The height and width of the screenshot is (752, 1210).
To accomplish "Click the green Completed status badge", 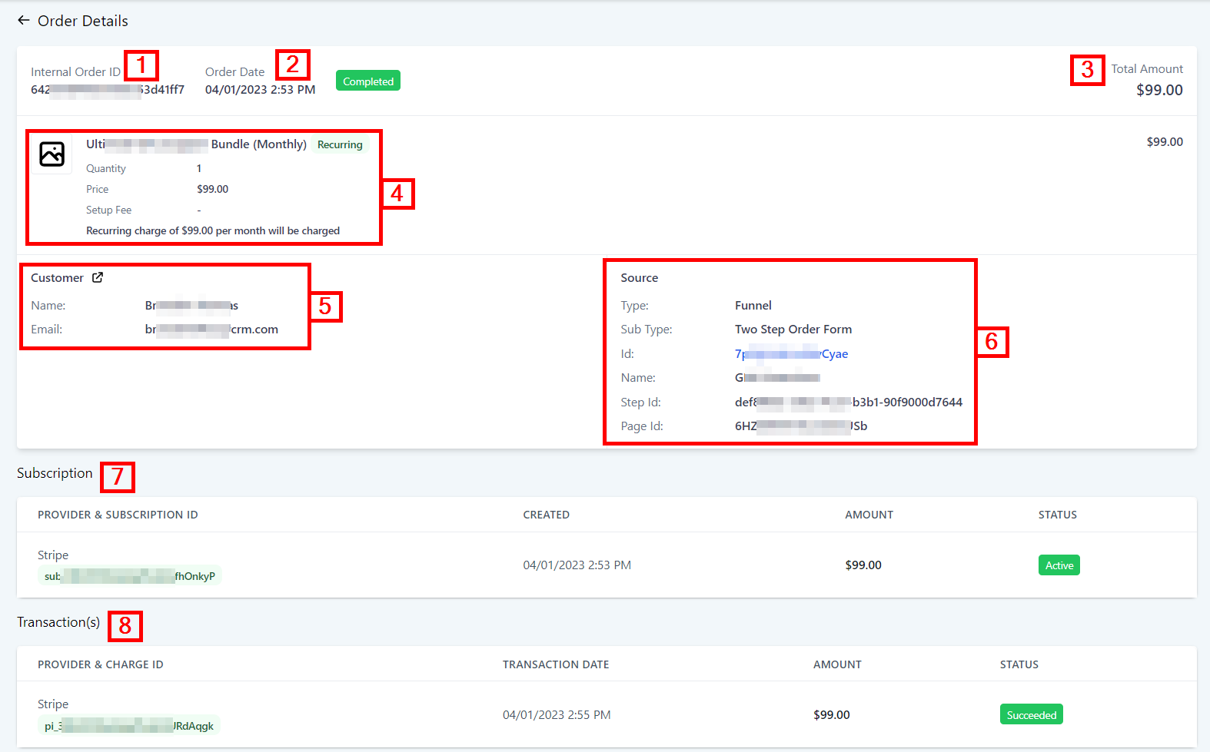I will [x=367, y=81].
